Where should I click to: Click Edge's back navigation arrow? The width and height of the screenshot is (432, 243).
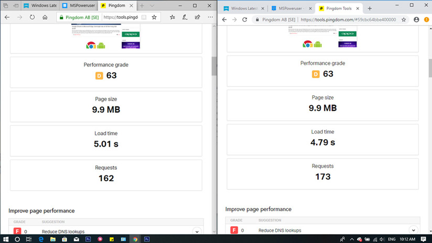(x=7, y=17)
